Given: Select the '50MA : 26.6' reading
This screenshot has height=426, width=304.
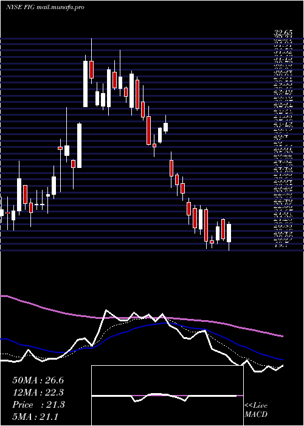Looking at the screenshot, I should 38,380.
